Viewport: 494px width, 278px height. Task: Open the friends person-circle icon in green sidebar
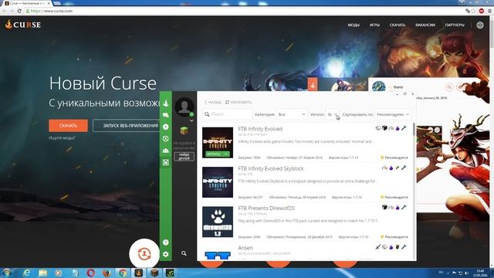166,139
